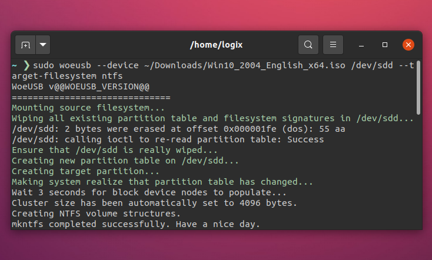Click the row of equals signs separator line
Image resolution: width=432 pixels, height=260 pixels.
91,97
